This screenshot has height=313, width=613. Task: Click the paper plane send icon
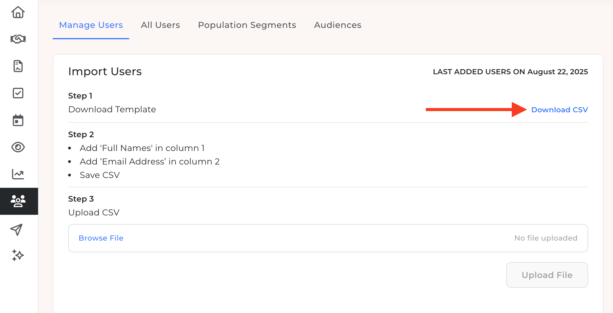(x=17, y=230)
